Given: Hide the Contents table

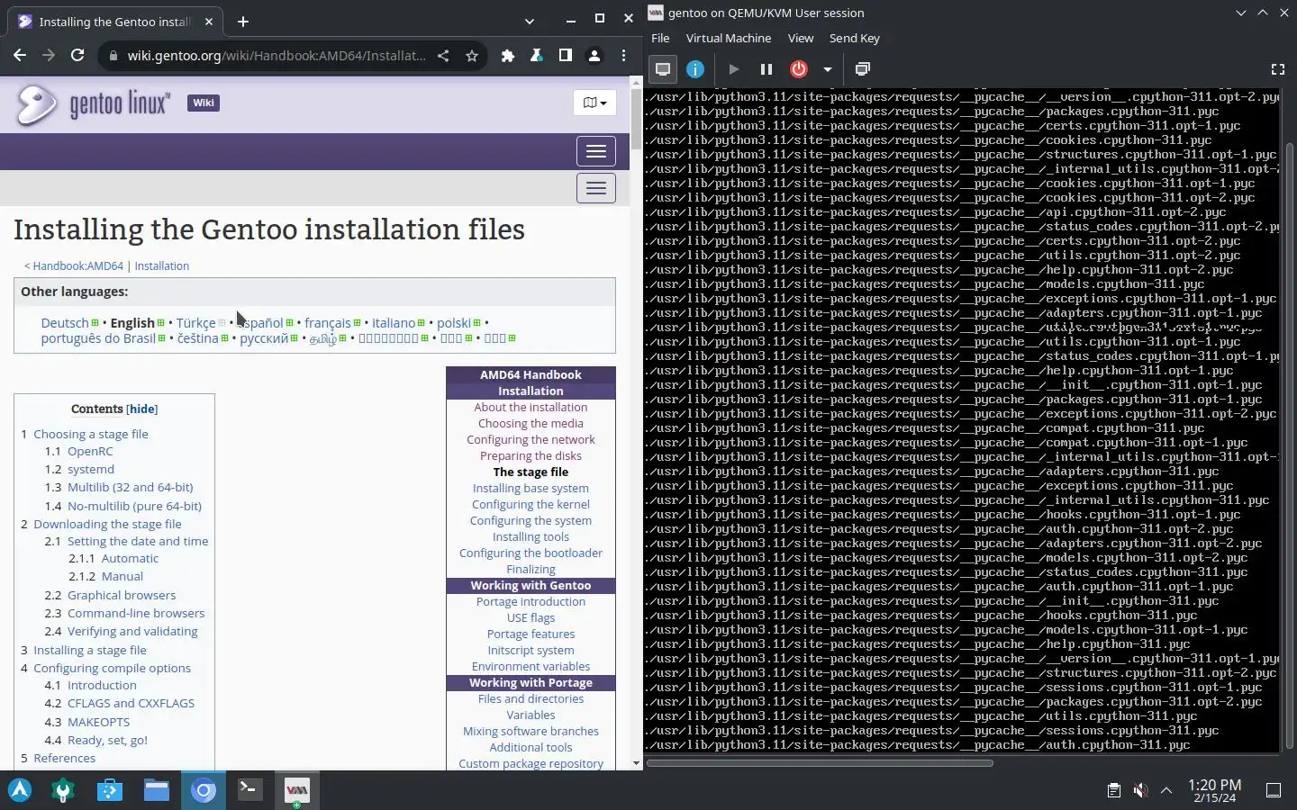Looking at the screenshot, I should 142,409.
